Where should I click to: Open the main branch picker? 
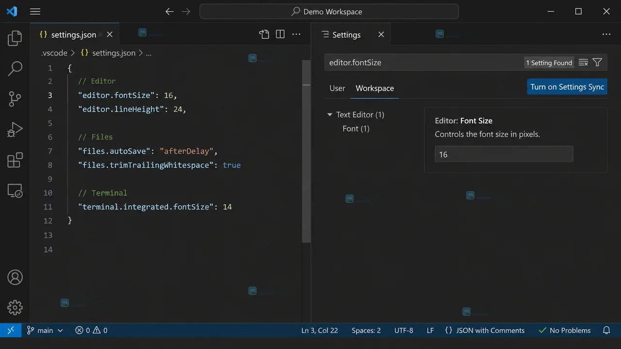[x=45, y=330]
